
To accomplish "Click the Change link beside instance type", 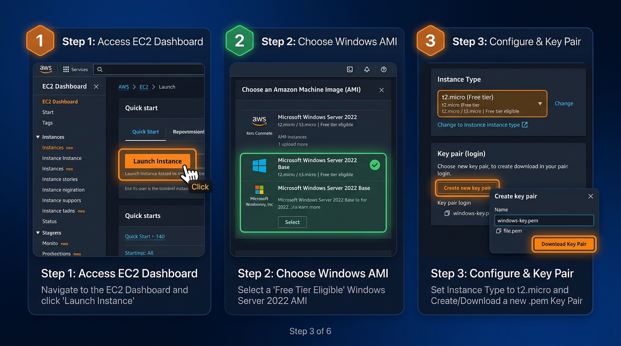I will [564, 103].
